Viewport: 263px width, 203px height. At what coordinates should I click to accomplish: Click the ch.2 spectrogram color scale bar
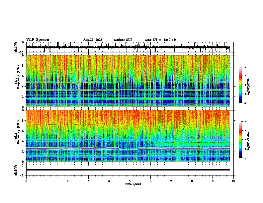[240, 140]
